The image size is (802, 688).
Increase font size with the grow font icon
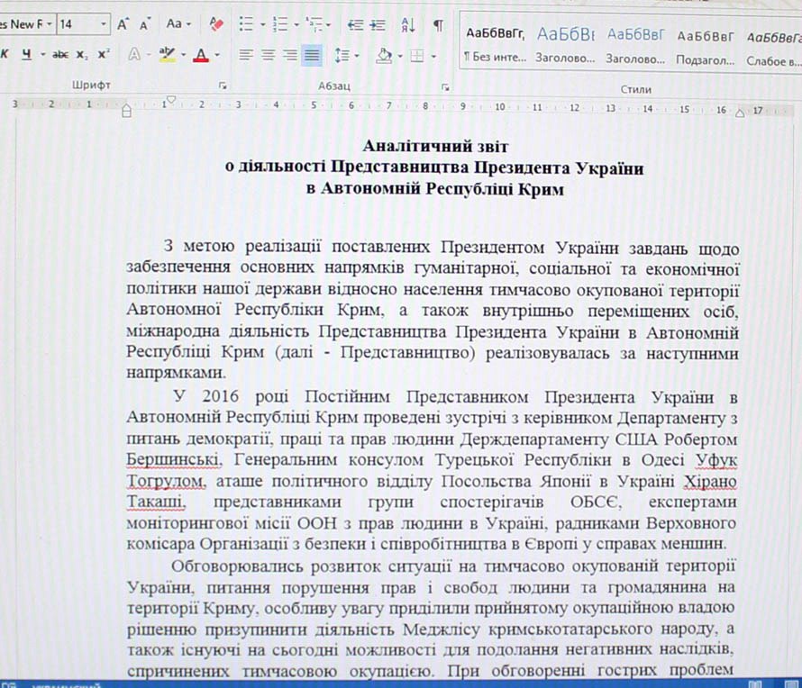[123, 24]
